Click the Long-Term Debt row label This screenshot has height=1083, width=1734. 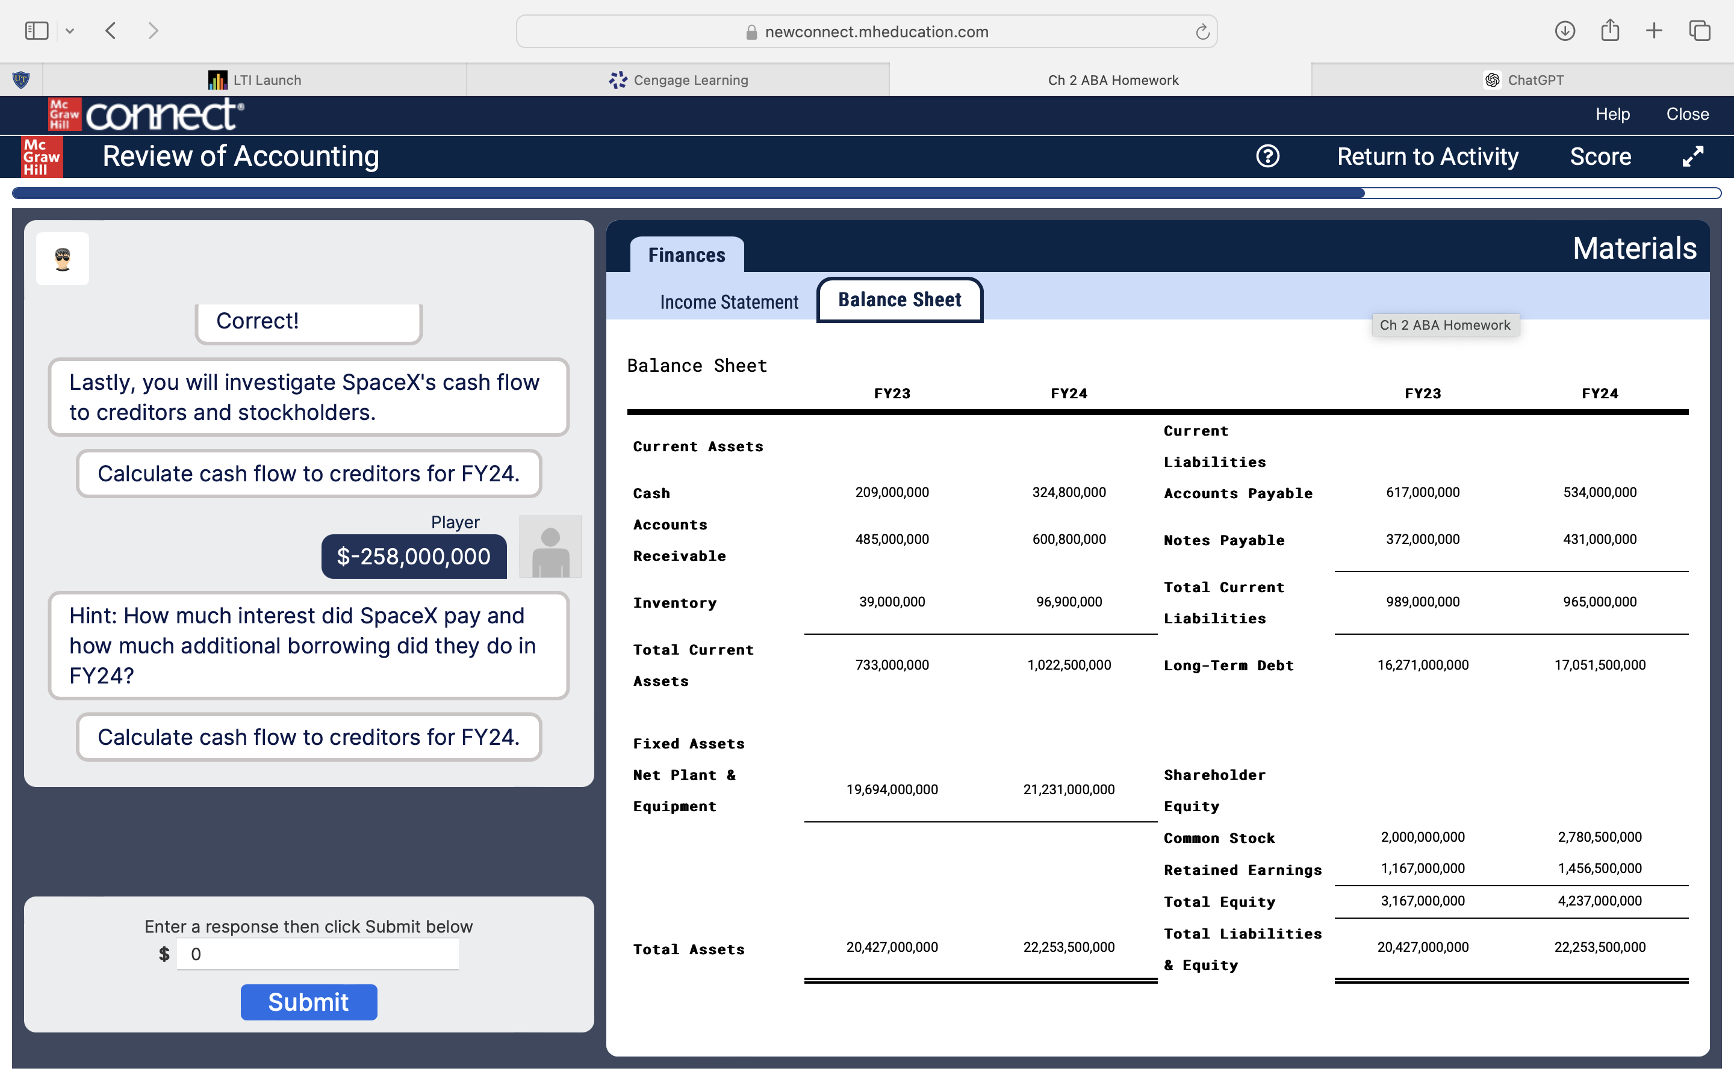[1228, 665]
